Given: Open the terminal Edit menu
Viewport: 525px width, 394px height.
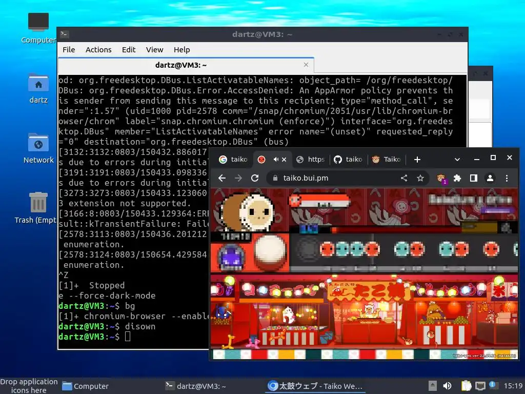Looking at the screenshot, I should [129, 50].
